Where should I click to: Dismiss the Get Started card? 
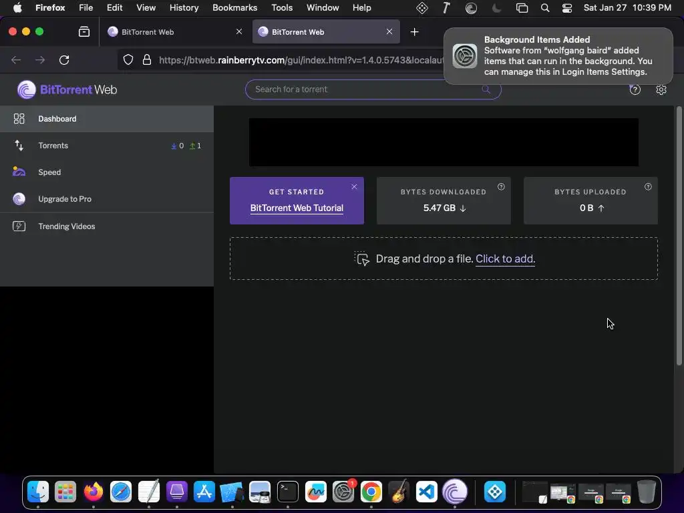pos(354,187)
